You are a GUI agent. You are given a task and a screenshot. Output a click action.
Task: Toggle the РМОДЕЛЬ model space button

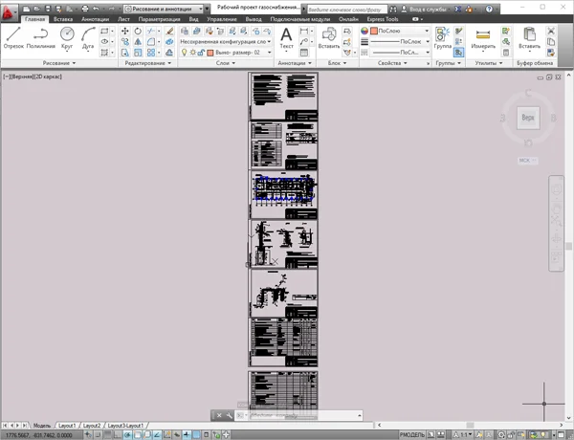tap(411, 435)
